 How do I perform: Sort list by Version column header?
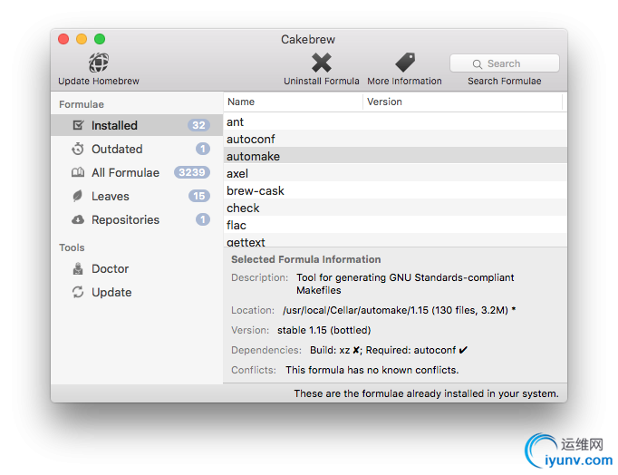463,102
